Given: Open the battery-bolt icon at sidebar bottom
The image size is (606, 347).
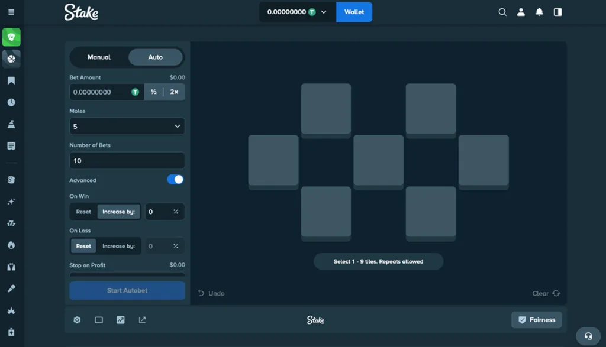Looking at the screenshot, I should pos(11,332).
